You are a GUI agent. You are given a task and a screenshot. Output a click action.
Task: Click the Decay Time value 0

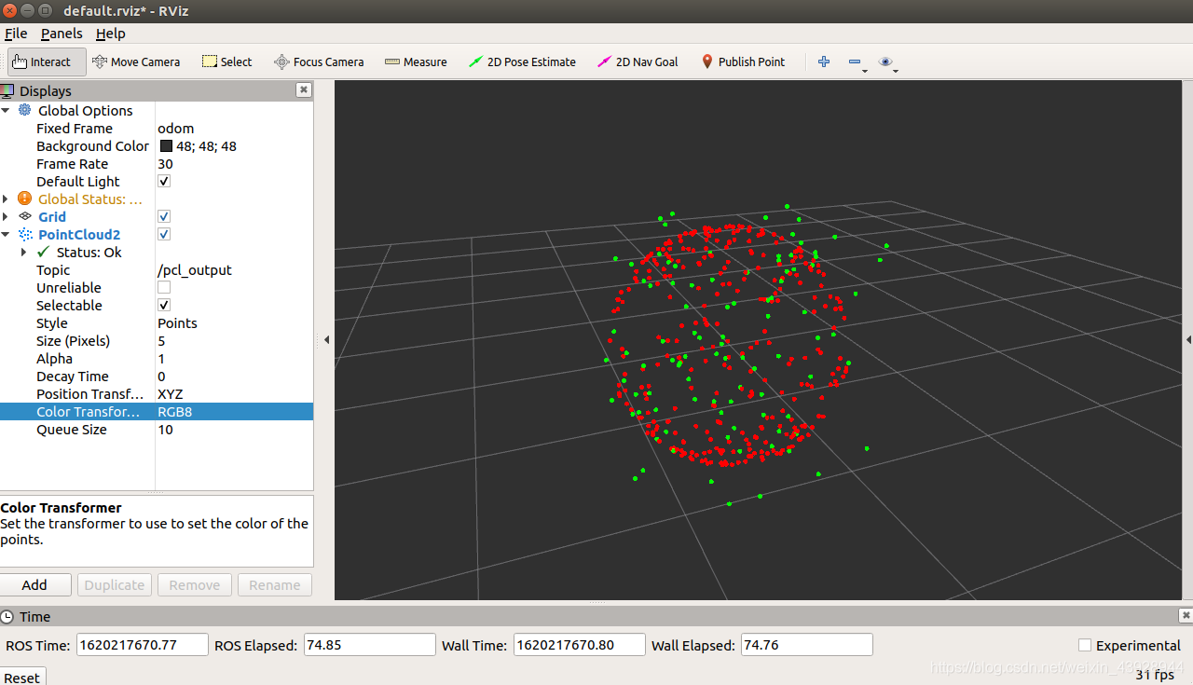click(x=234, y=376)
